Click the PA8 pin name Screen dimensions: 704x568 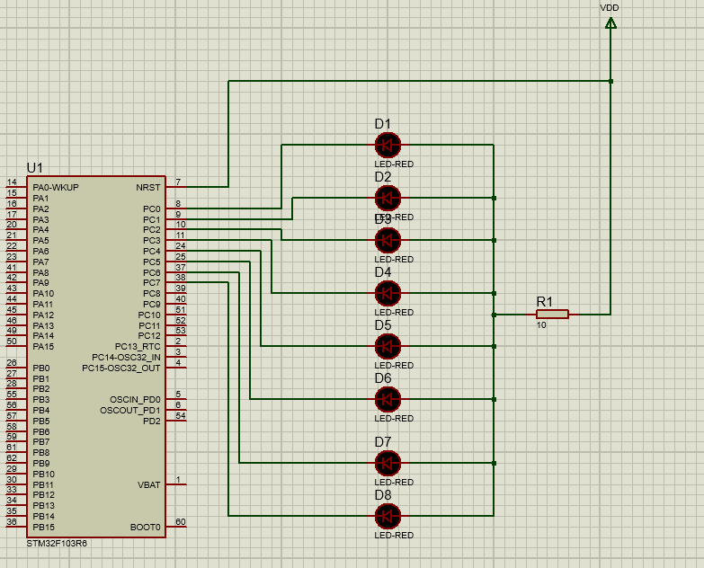coord(40,273)
